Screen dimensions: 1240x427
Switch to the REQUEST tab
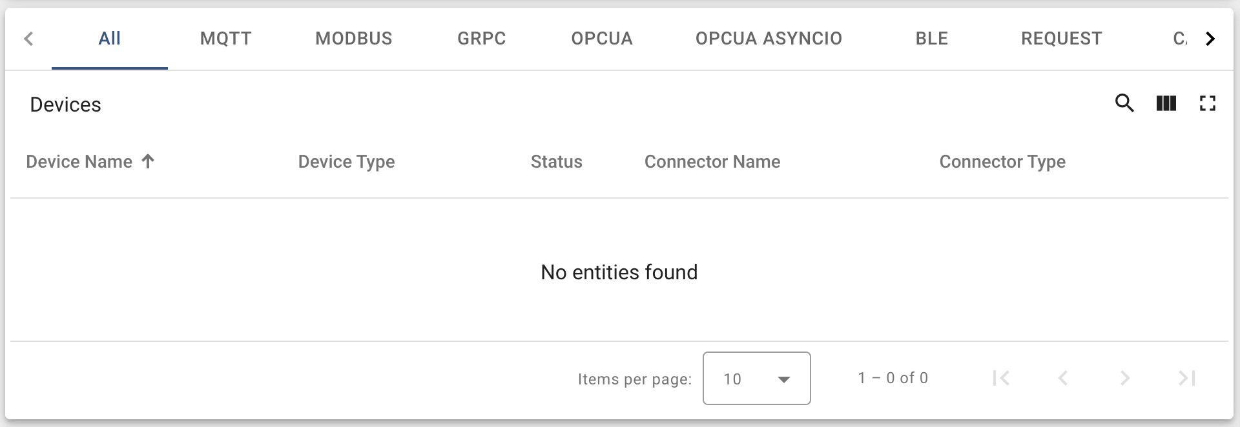(1061, 39)
